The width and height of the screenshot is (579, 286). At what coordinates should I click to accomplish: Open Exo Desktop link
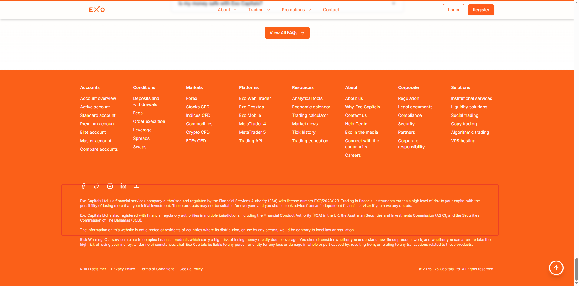[252, 107]
